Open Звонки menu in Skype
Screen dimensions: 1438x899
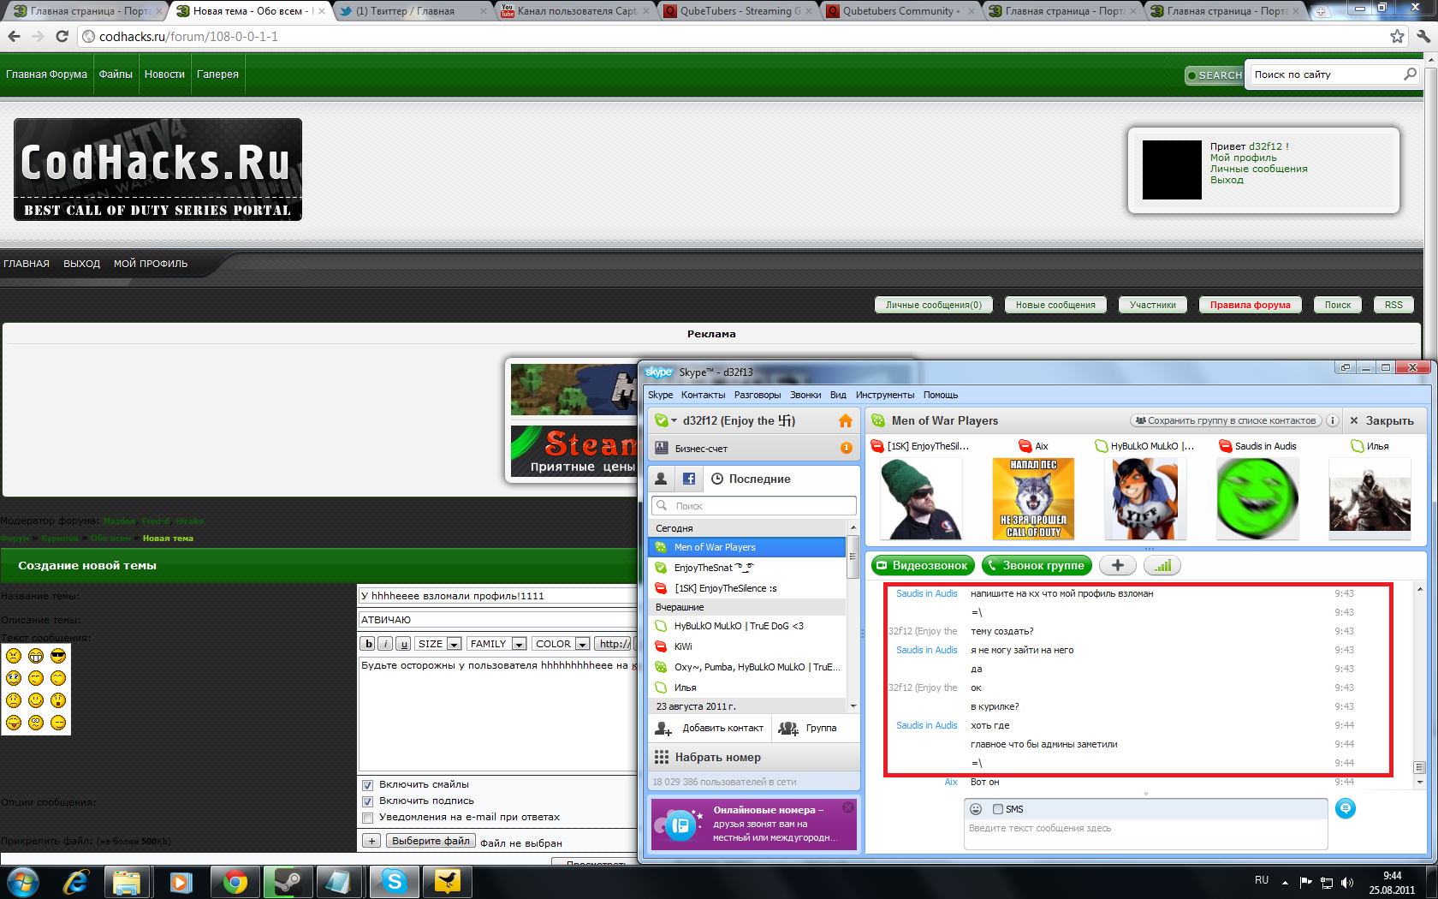coord(805,395)
